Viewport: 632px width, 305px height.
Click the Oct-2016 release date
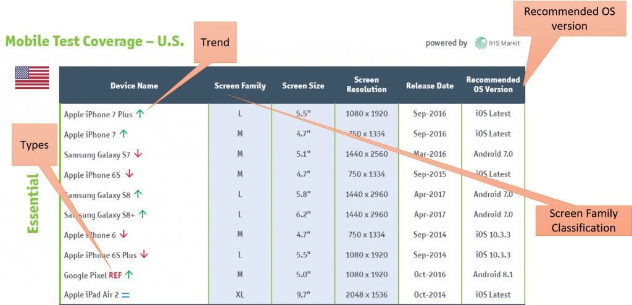[x=430, y=275]
